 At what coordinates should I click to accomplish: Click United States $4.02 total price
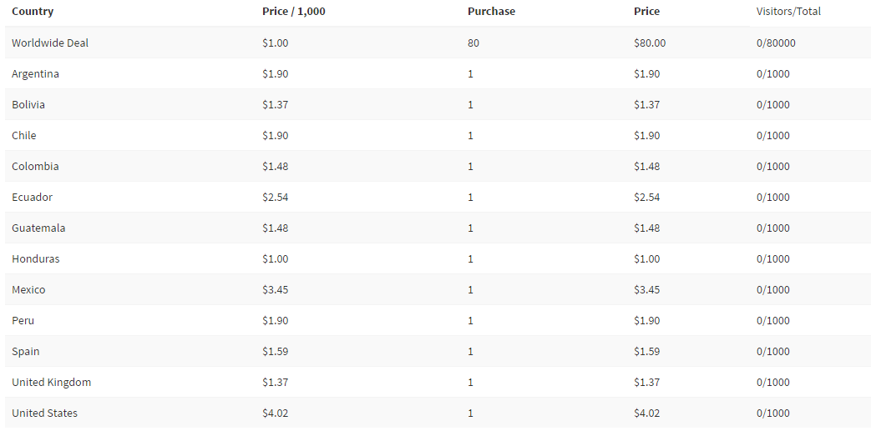(647, 413)
